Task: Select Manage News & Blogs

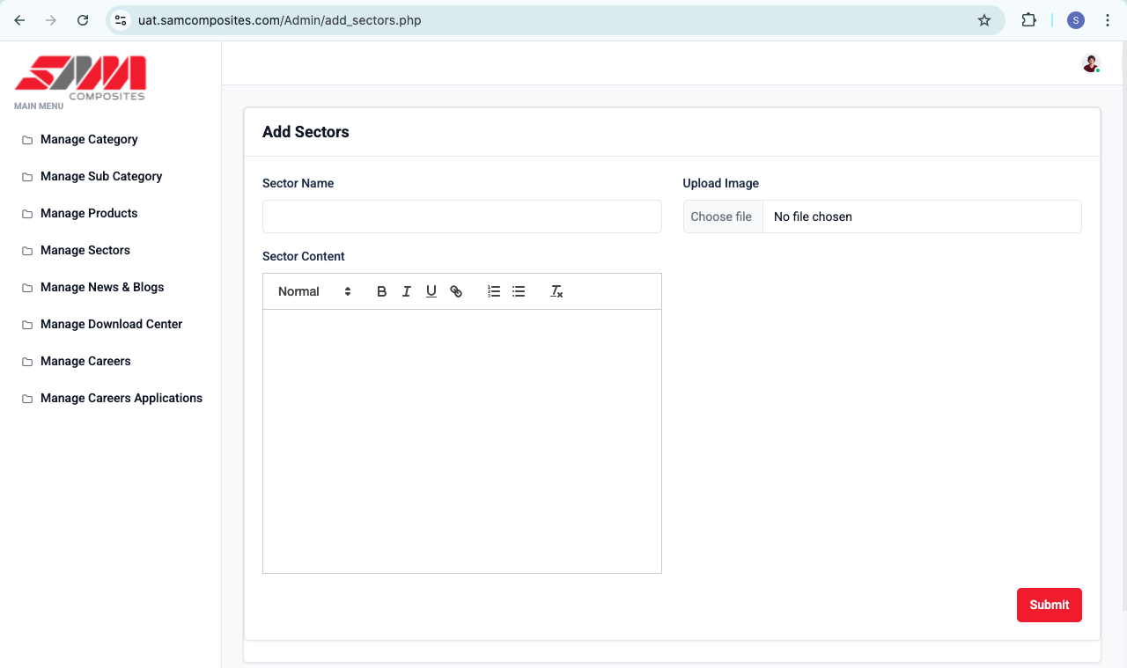Action: (x=102, y=287)
